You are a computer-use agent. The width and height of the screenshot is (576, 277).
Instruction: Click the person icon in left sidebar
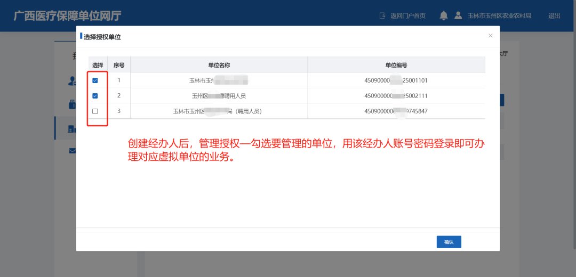point(72,81)
